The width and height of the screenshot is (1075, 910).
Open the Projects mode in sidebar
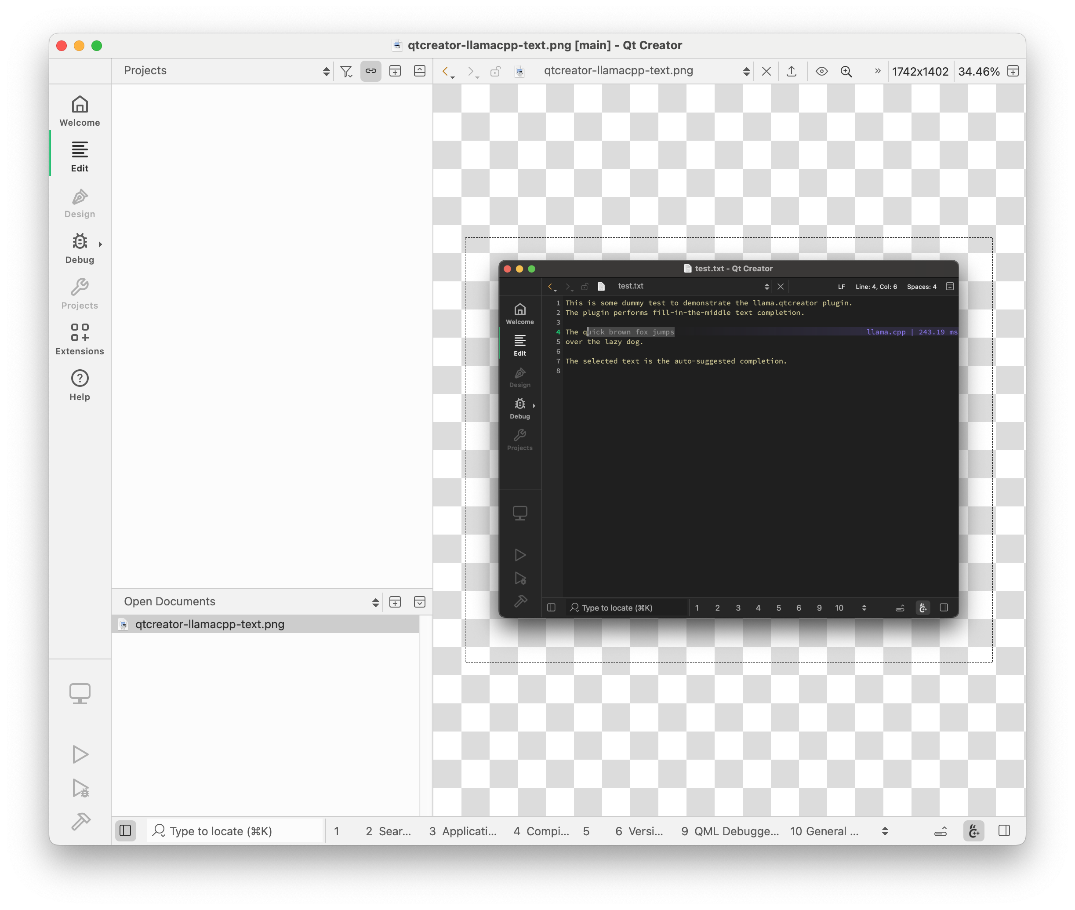(x=80, y=295)
